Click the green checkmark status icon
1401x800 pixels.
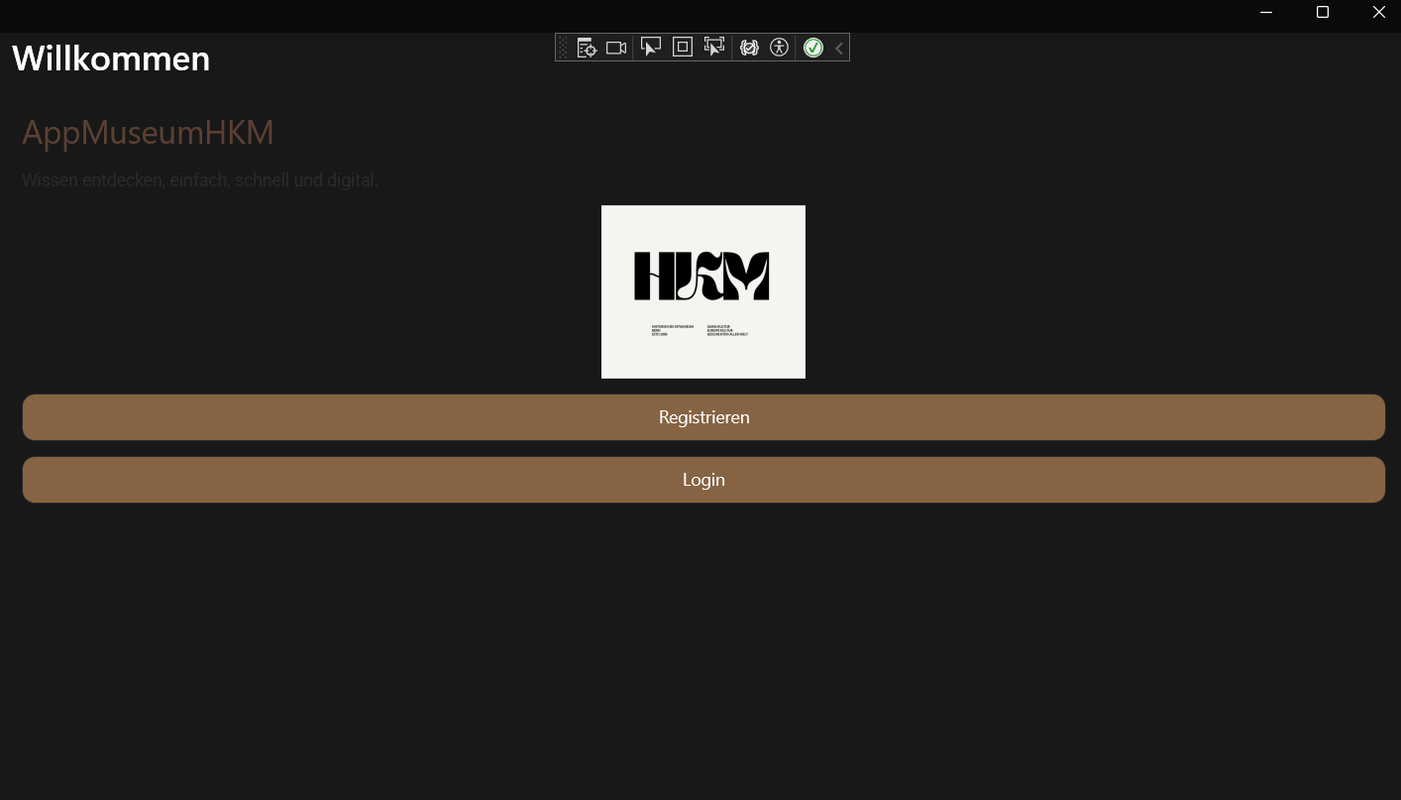click(813, 48)
